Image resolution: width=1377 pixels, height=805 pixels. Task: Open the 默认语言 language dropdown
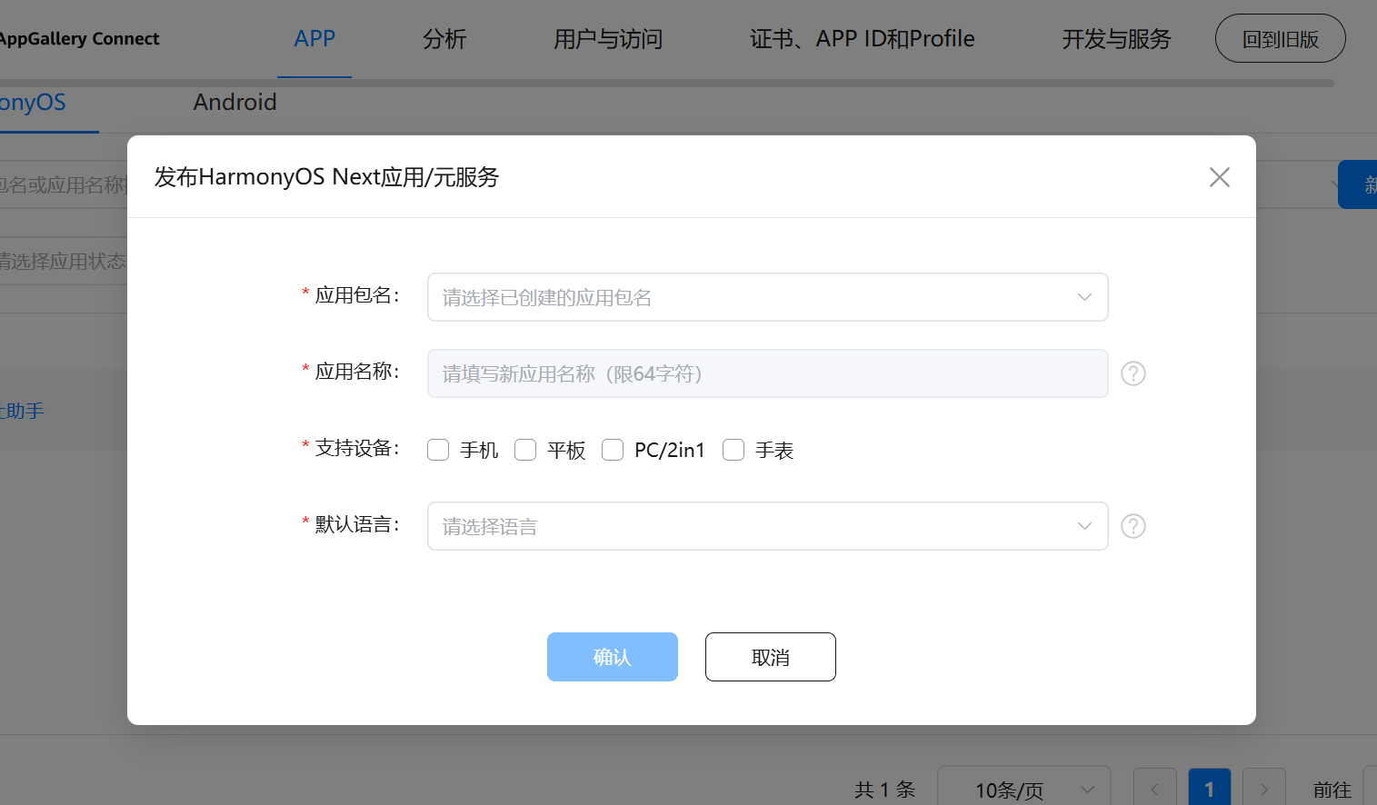click(x=767, y=526)
